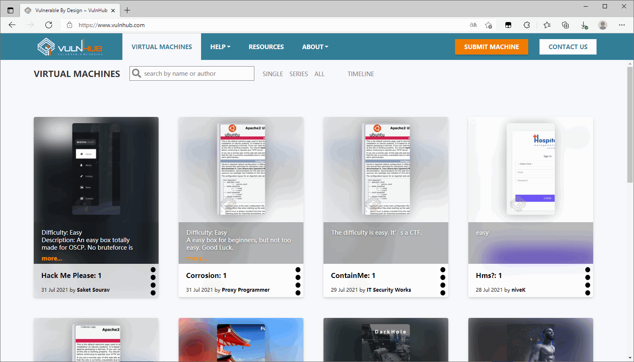Open a new browser tab
The image size is (634, 362).
pyautogui.click(x=127, y=10)
